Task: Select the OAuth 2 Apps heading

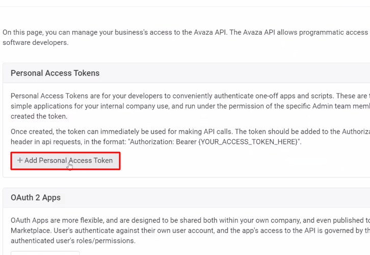Action: pos(36,198)
